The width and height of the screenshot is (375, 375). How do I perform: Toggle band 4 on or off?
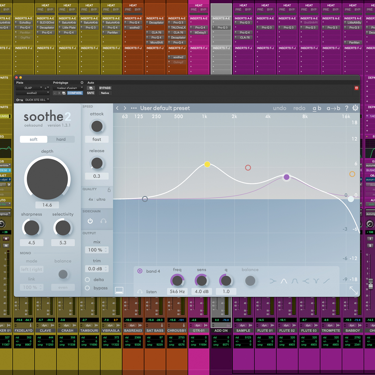coord(140,271)
